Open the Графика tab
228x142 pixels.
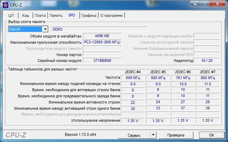coord(89,15)
